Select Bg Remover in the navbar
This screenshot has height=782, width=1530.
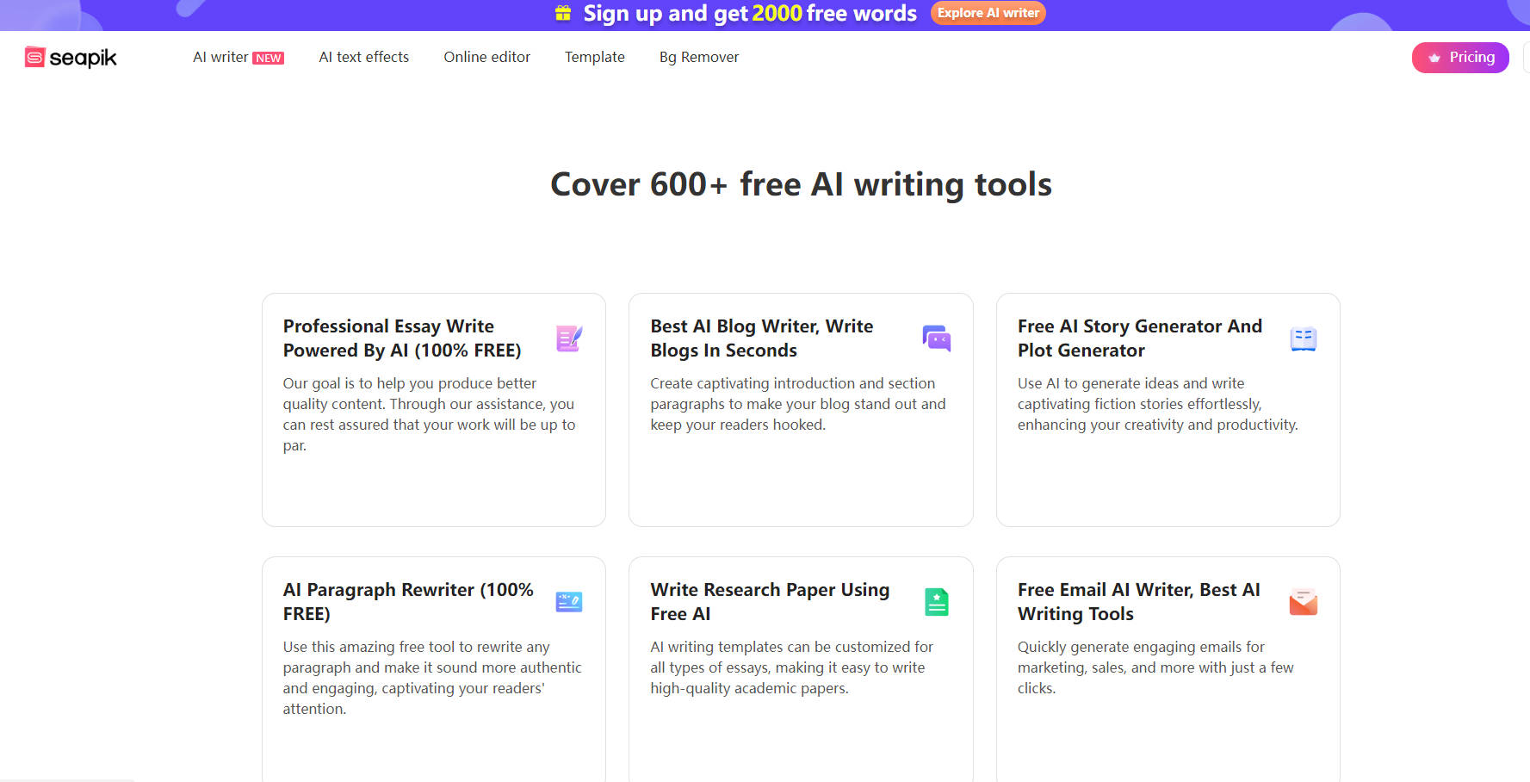click(x=698, y=57)
